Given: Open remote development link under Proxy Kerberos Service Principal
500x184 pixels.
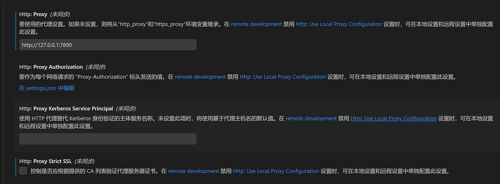Looking at the screenshot, I should [x=311, y=118].
